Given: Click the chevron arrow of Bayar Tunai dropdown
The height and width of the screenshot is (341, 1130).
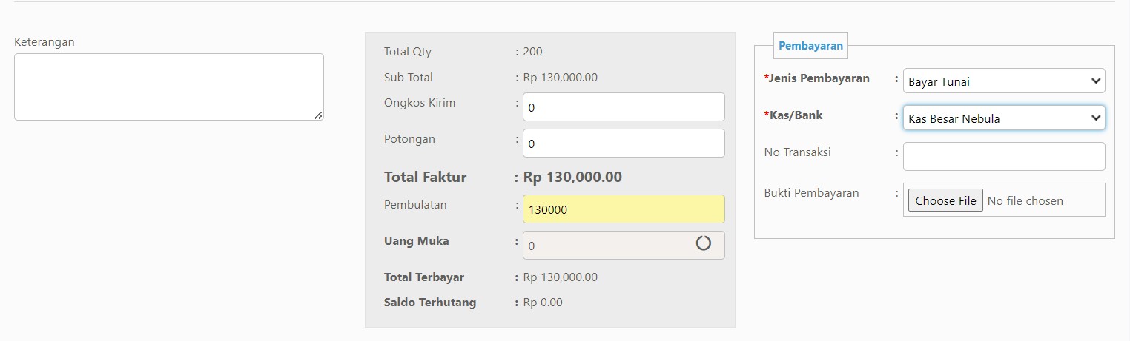Looking at the screenshot, I should click(1096, 81).
